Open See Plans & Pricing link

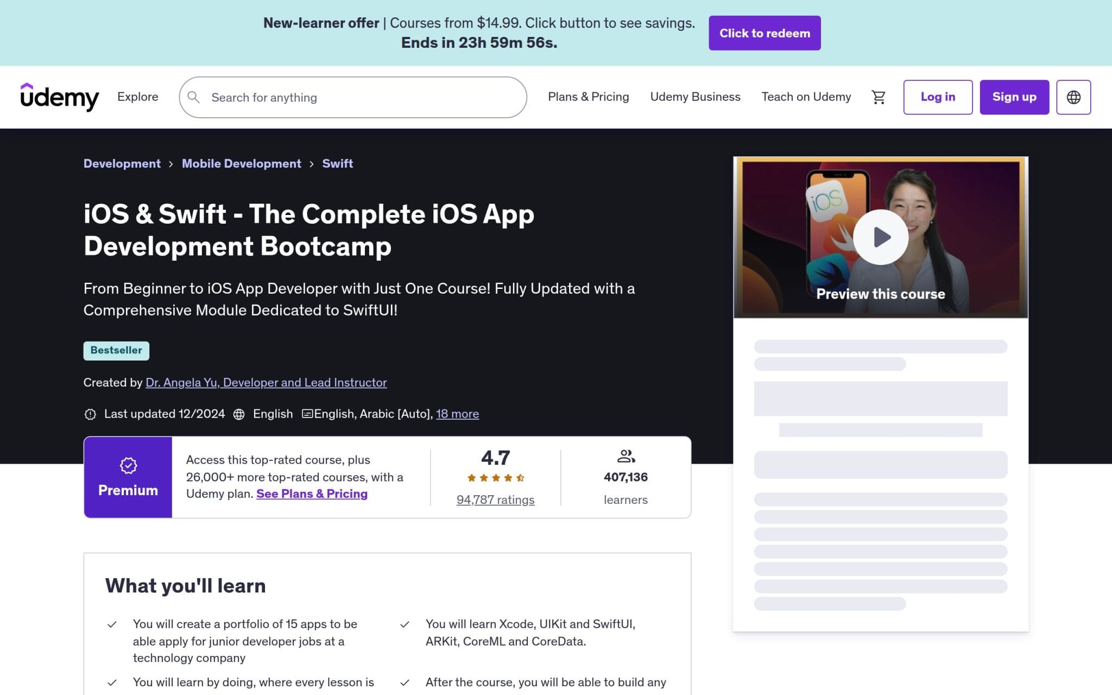click(312, 494)
